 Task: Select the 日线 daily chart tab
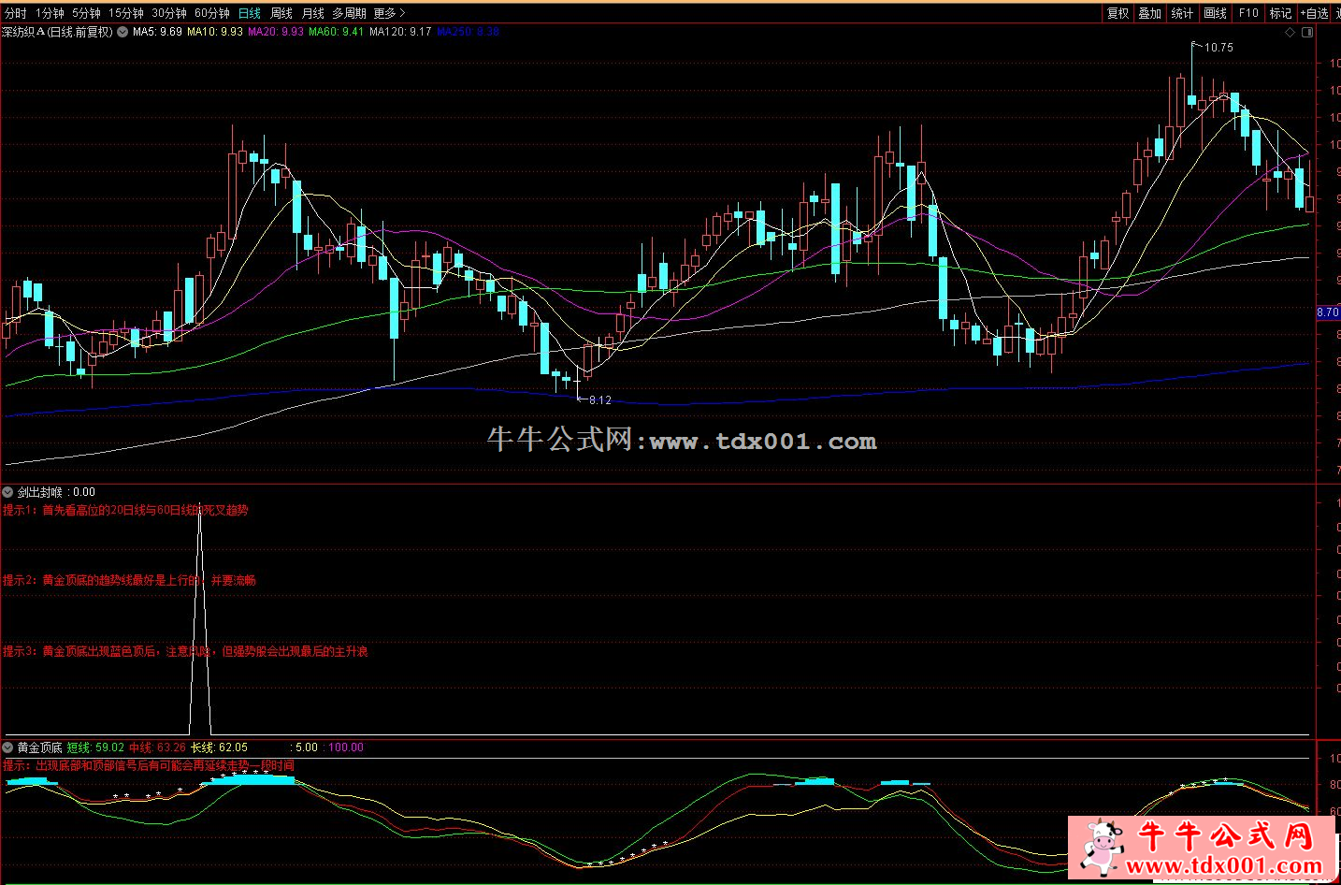click(x=250, y=13)
